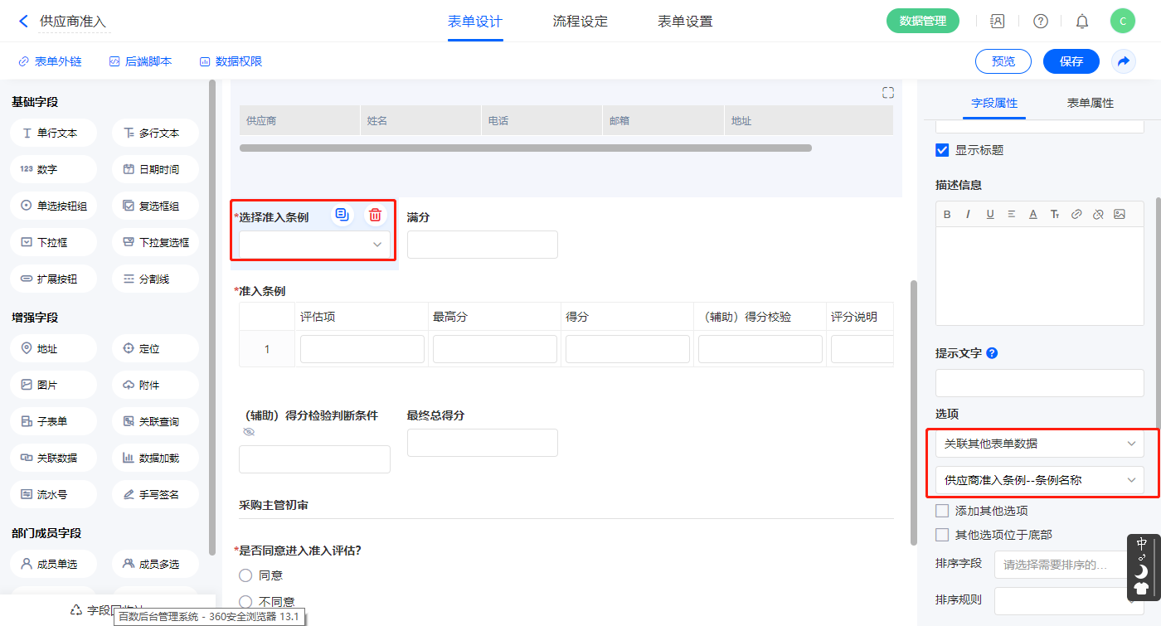
Task: Click the subform horizontal scrollbar
Action: 525,148
